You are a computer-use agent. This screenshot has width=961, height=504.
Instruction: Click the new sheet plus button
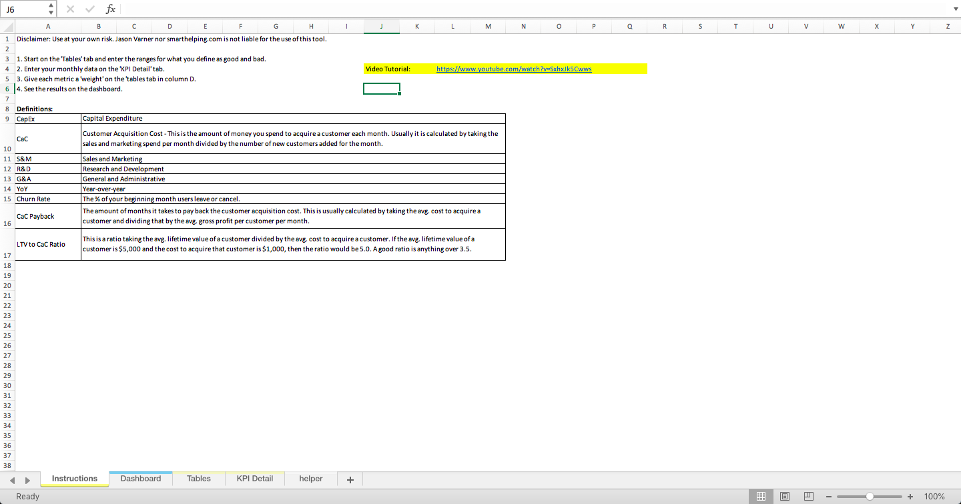click(x=349, y=478)
